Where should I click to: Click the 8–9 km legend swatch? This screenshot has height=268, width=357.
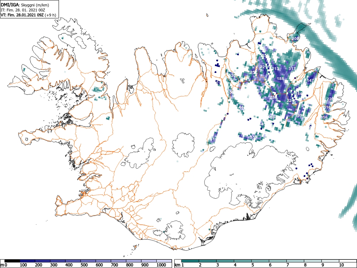[x=313, y=261]
